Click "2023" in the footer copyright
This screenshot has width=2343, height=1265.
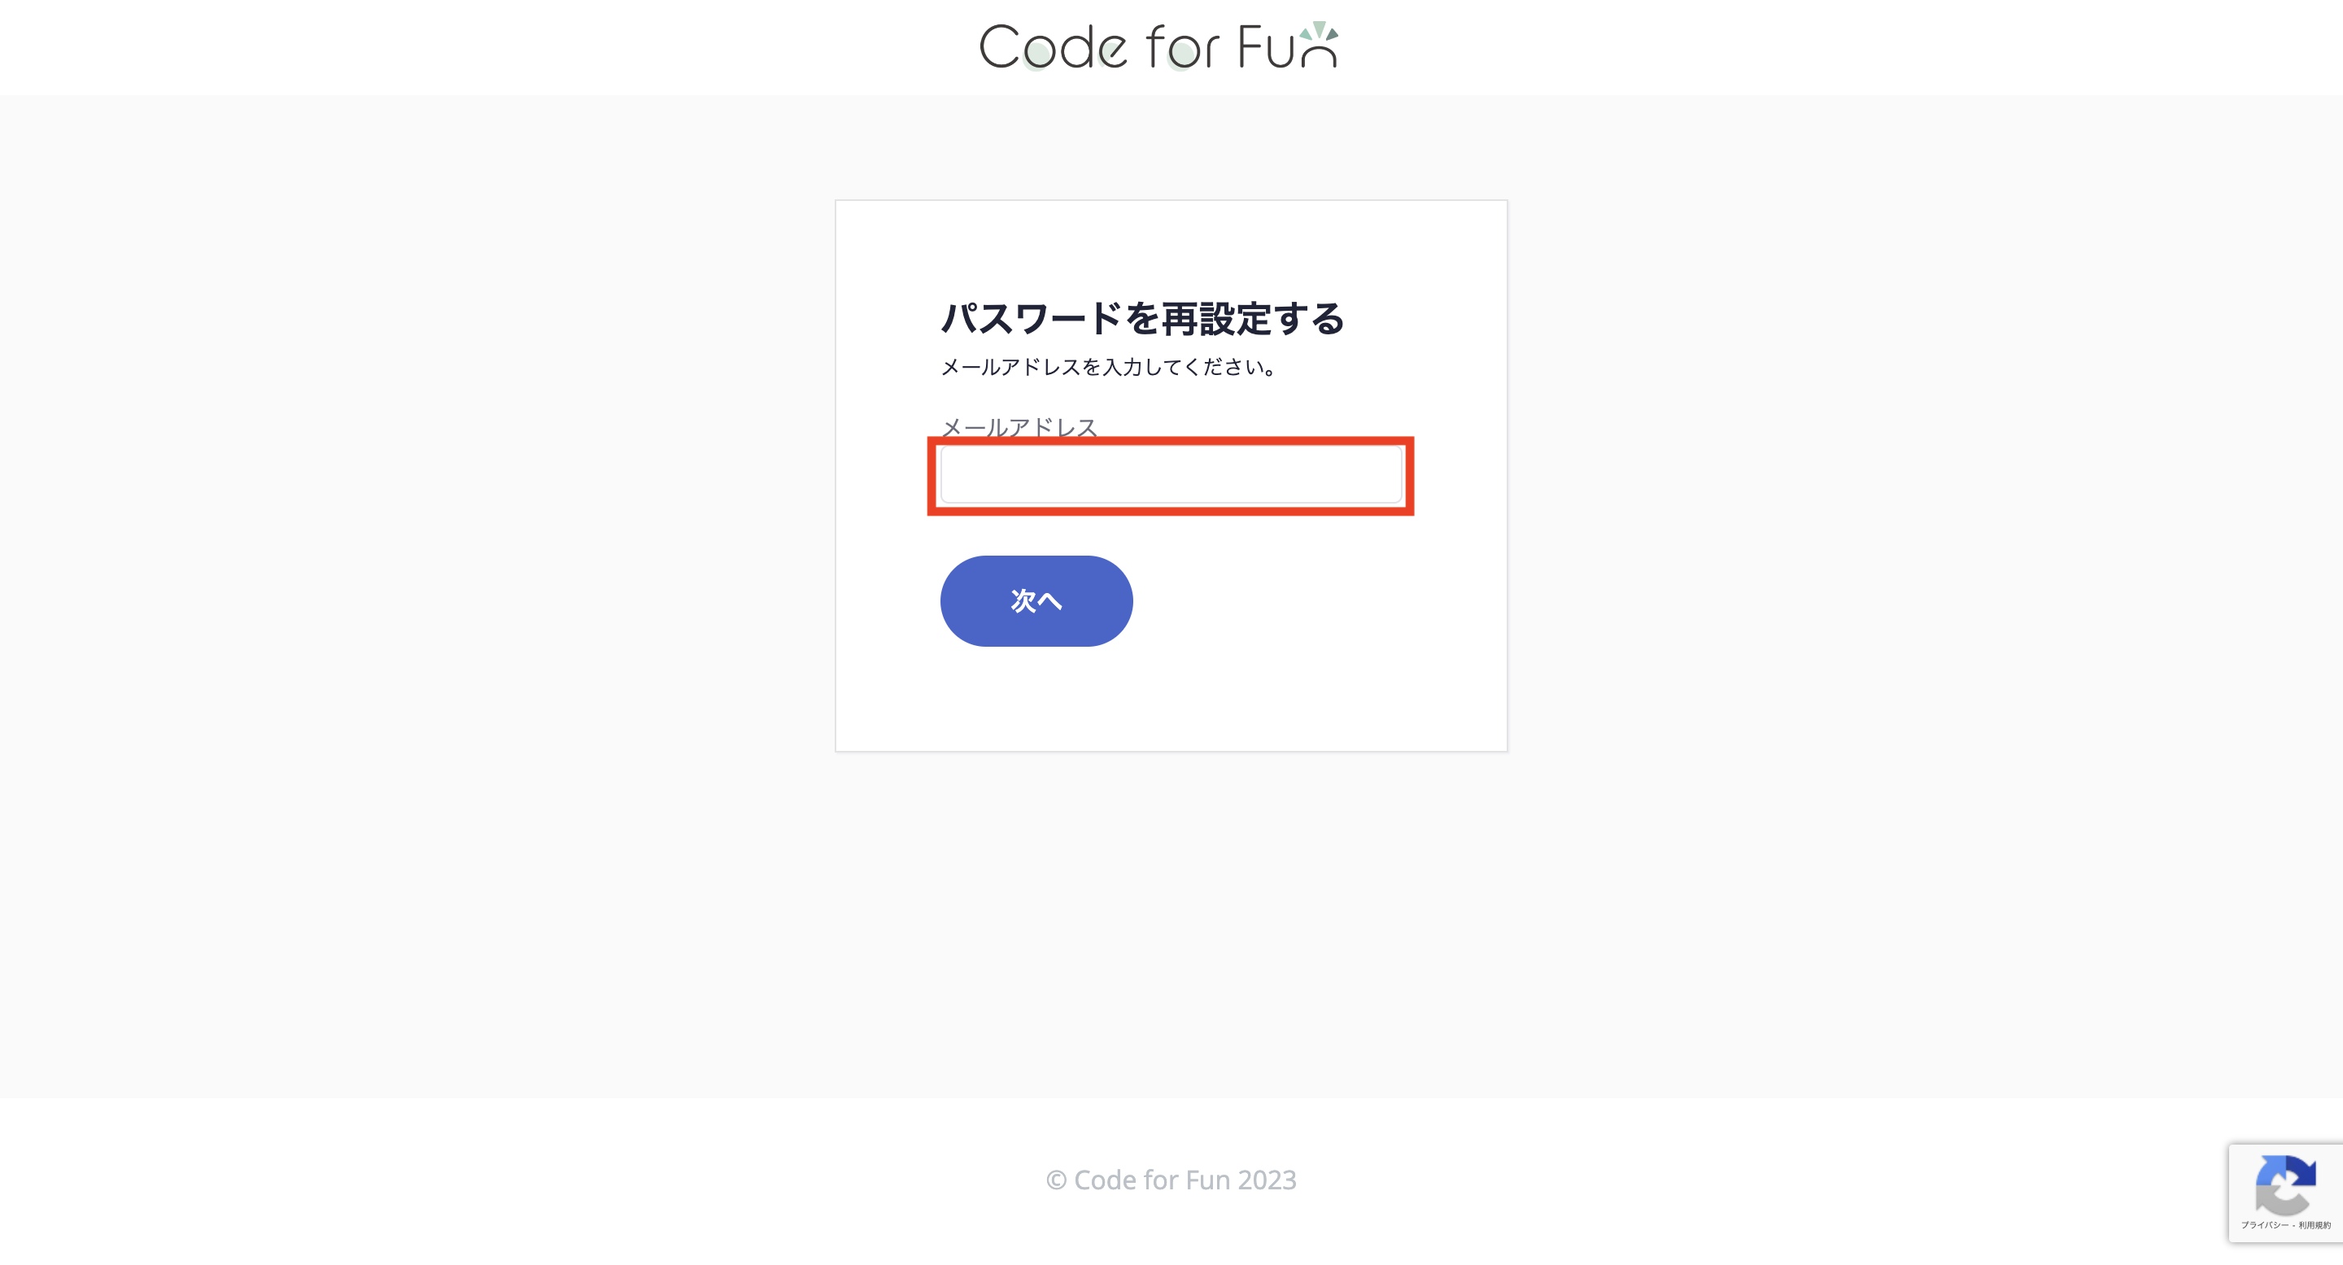point(1267,1180)
